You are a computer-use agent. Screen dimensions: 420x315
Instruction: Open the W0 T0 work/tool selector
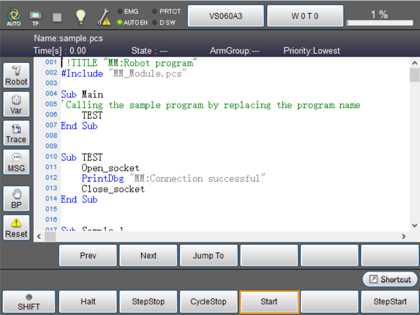[x=305, y=16]
